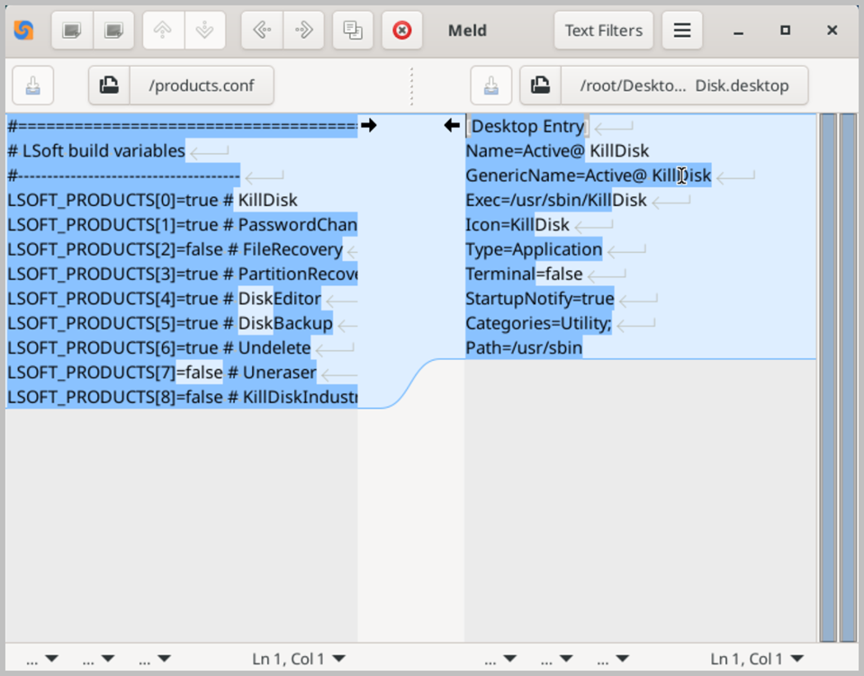
Task: Expand right pane Ln 1, Col 1 dropdown
Action: [x=757, y=658]
